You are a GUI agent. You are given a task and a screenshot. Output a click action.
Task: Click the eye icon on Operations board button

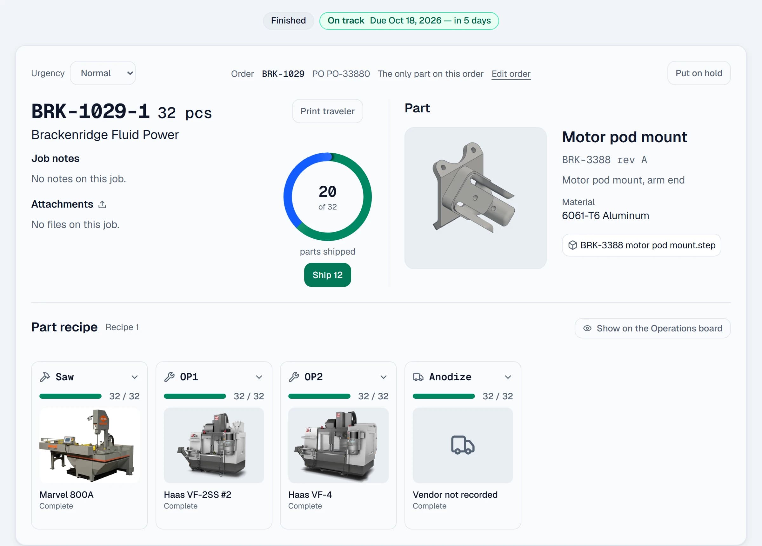click(587, 328)
